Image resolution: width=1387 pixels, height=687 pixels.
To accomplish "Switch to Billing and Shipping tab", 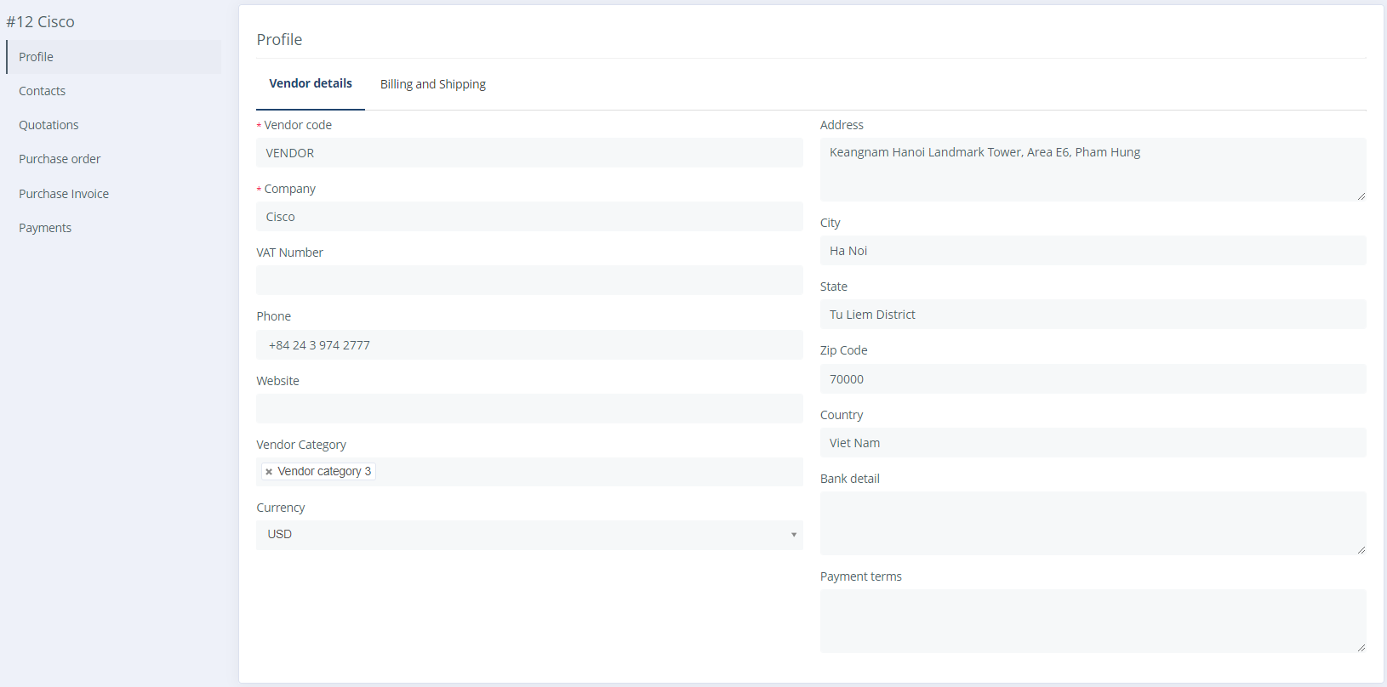I will [432, 84].
